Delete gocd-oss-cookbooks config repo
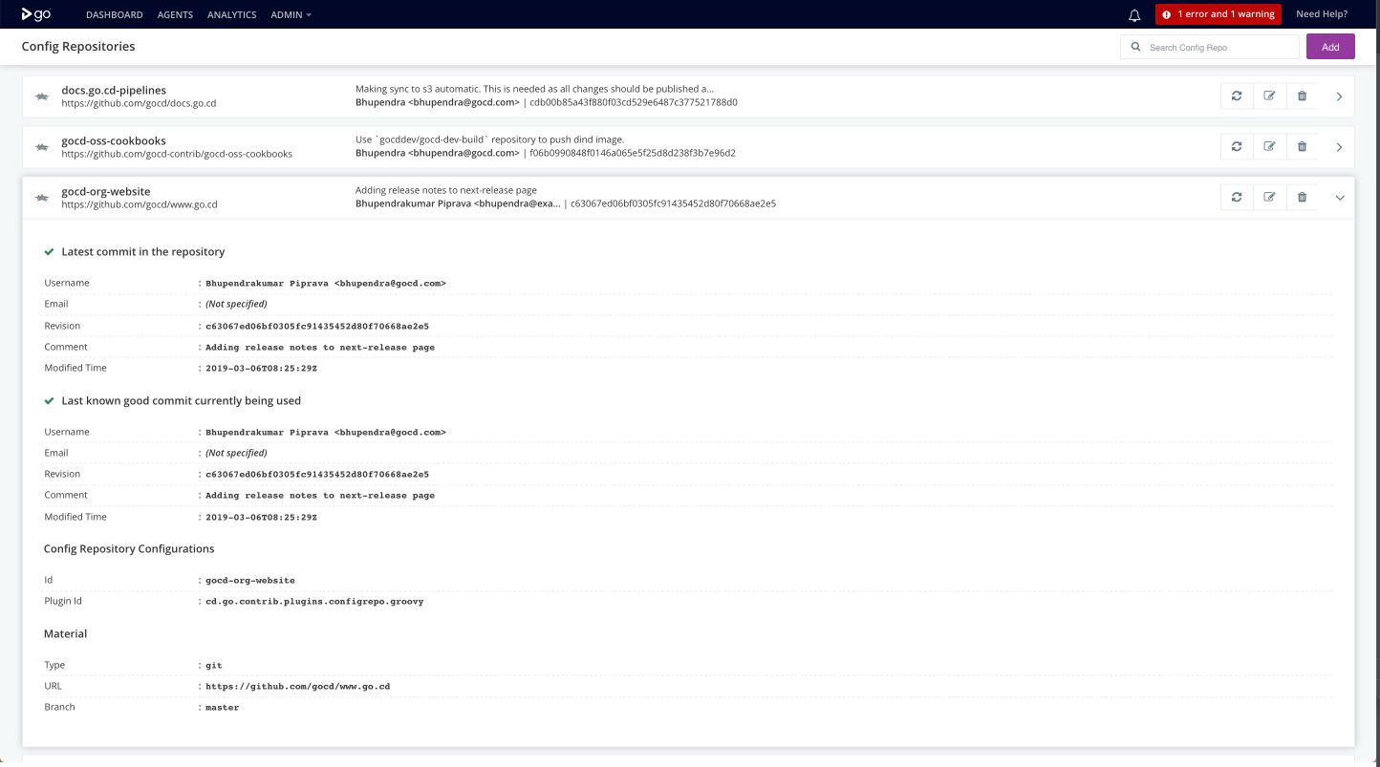 click(1302, 146)
